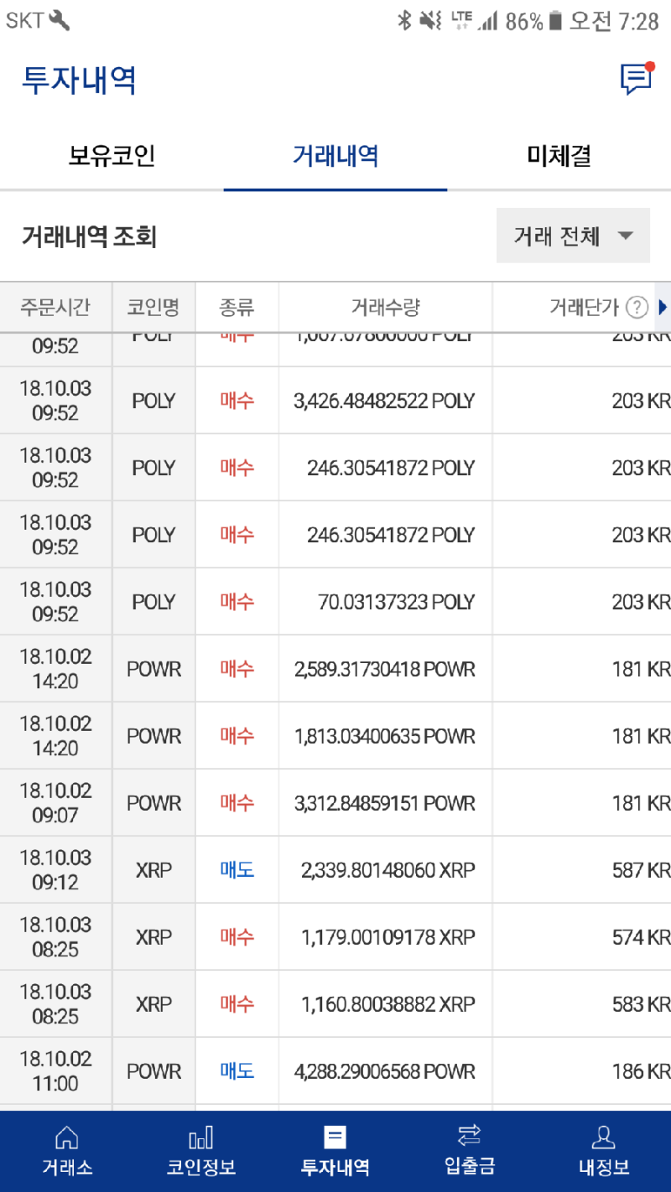671x1192 pixels.
Task: Tap the 거래단가 help question mark icon
Action: click(637, 307)
